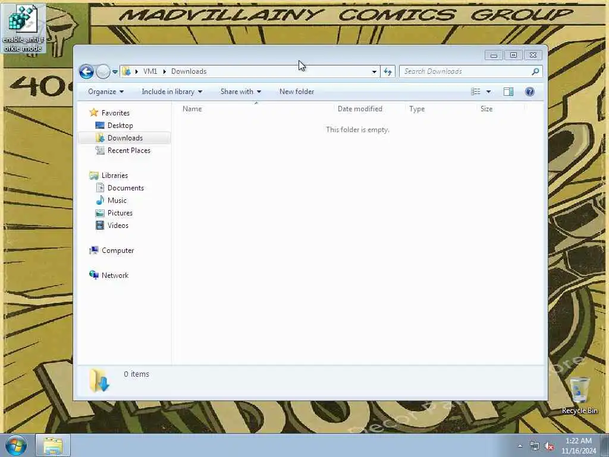The width and height of the screenshot is (609, 457).
Task: Click the Documents library icon
Action: [x=100, y=188]
